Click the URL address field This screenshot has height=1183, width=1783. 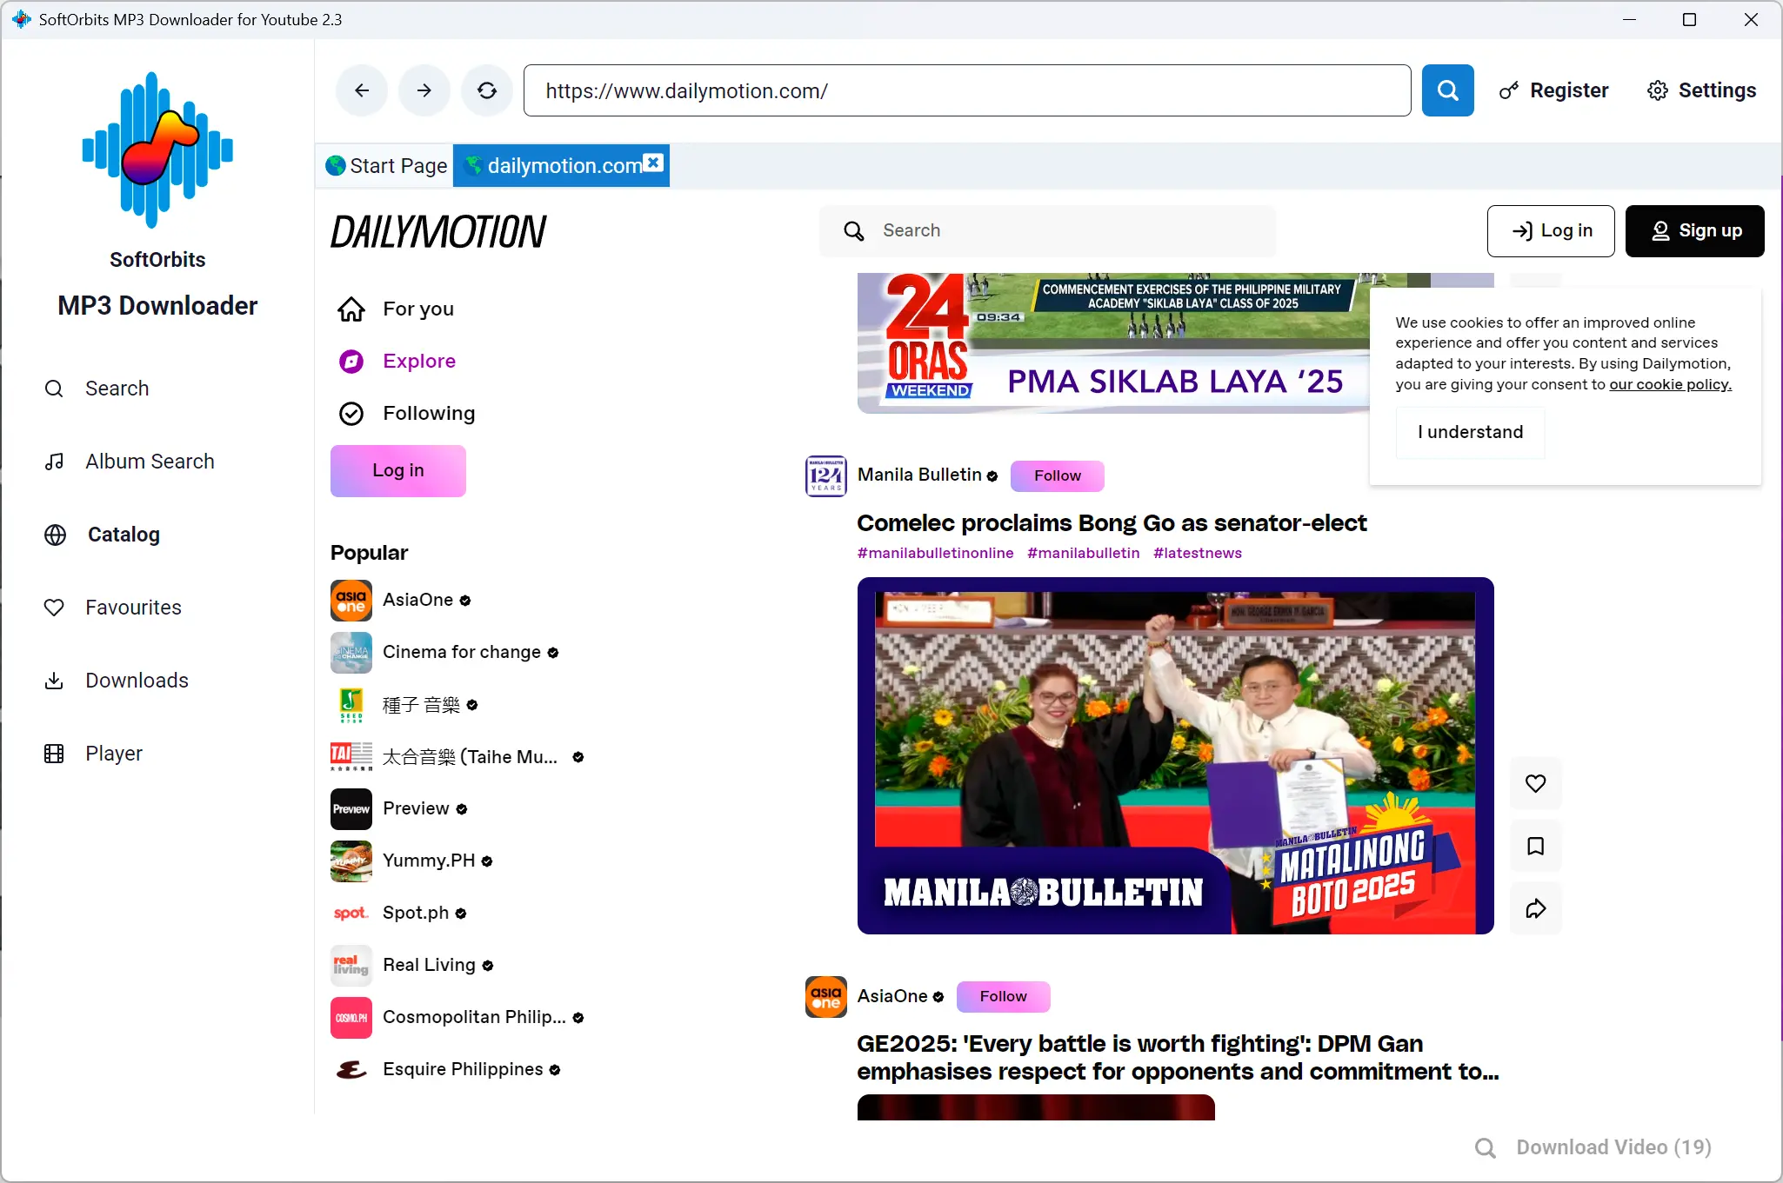click(x=967, y=90)
